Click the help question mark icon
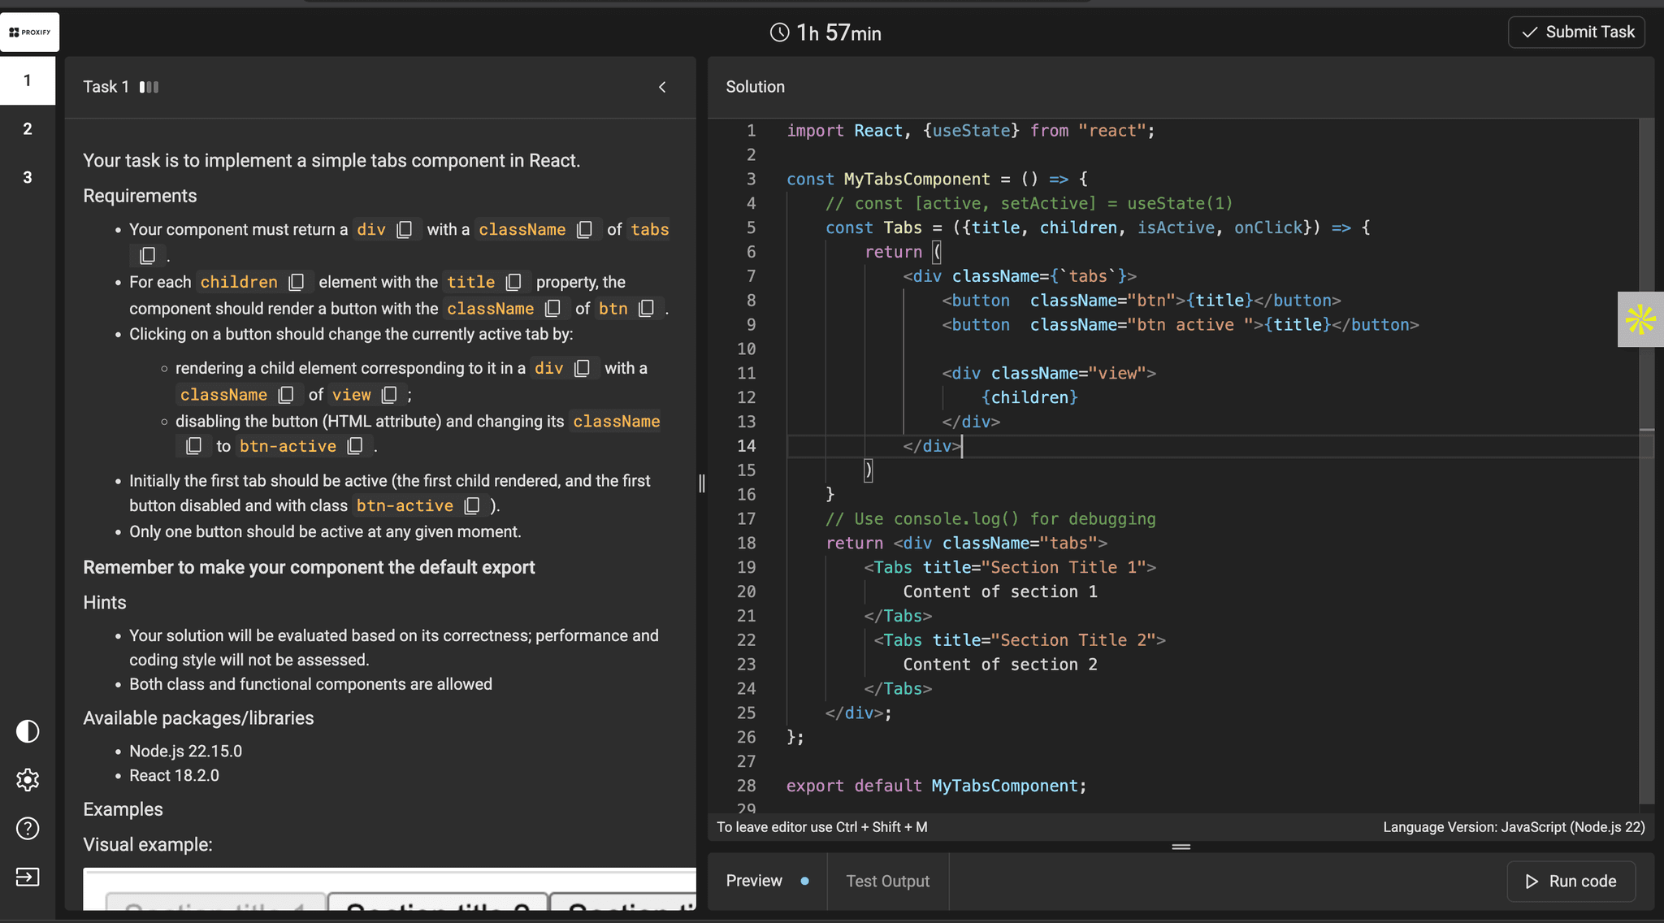Screen dimensions: 1664x923 [28, 828]
